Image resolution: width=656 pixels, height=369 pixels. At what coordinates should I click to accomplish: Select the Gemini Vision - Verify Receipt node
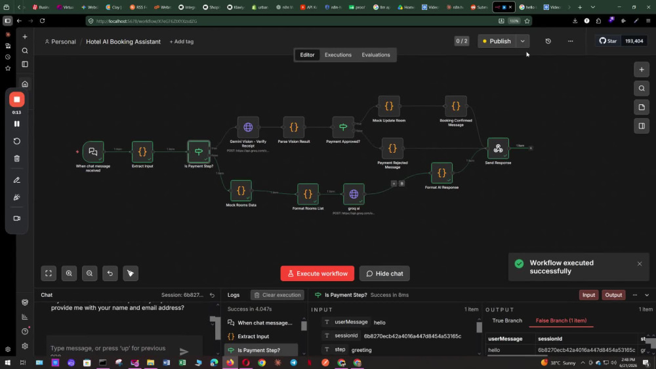pos(248,127)
